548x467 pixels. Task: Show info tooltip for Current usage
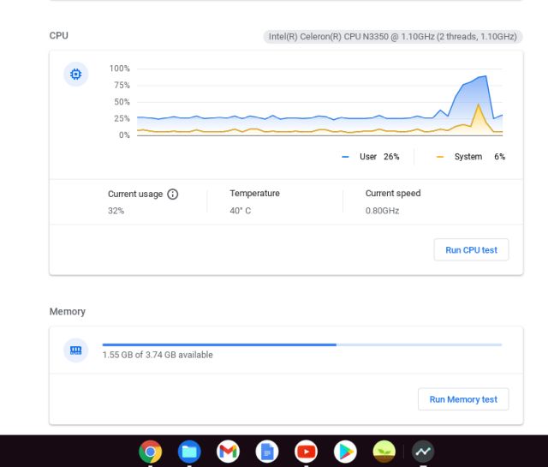(173, 195)
